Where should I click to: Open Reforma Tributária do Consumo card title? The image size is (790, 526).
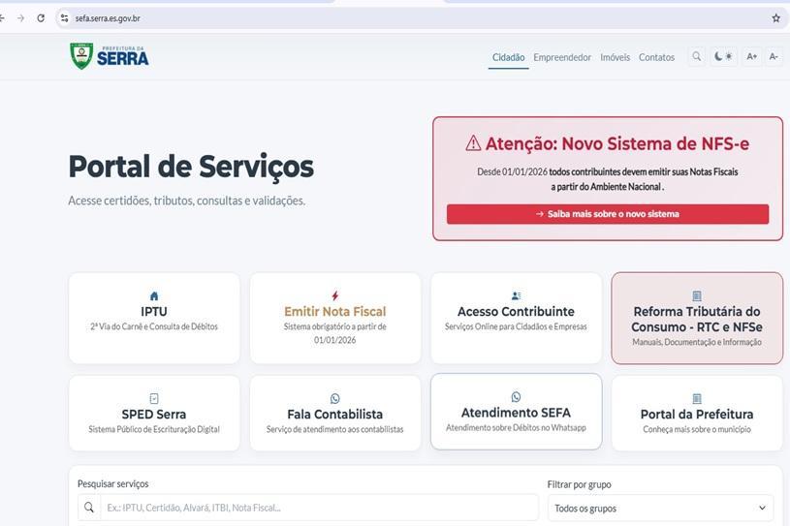pos(697,319)
